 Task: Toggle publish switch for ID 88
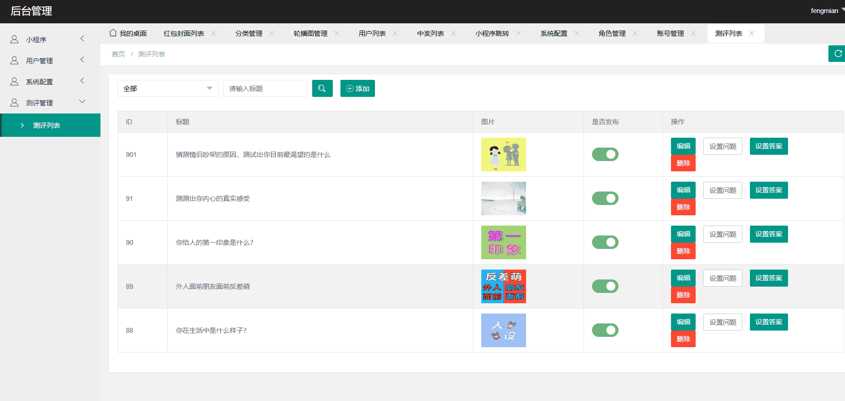pyautogui.click(x=605, y=330)
